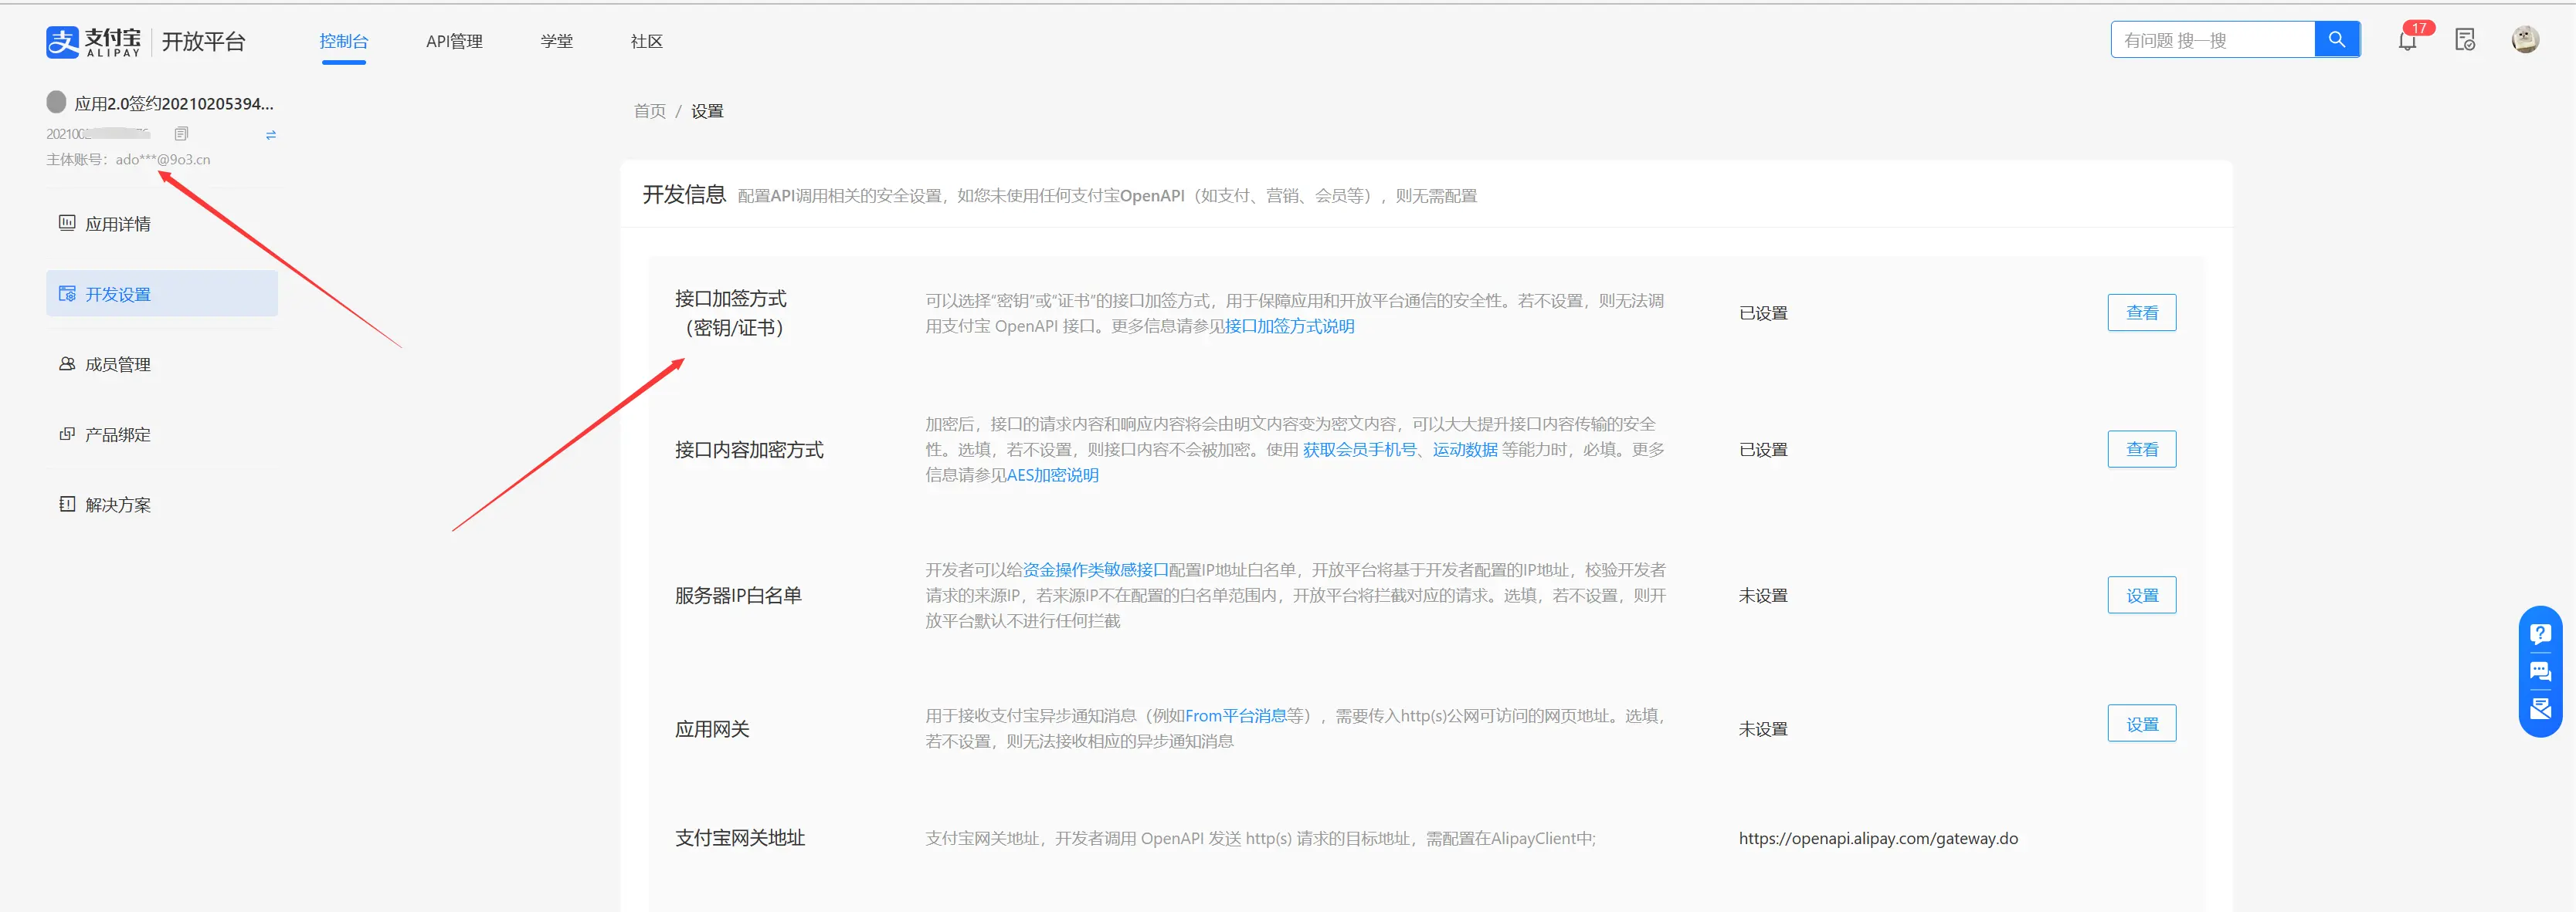
Task: Open the AES加密说明 link
Action: pos(1052,475)
